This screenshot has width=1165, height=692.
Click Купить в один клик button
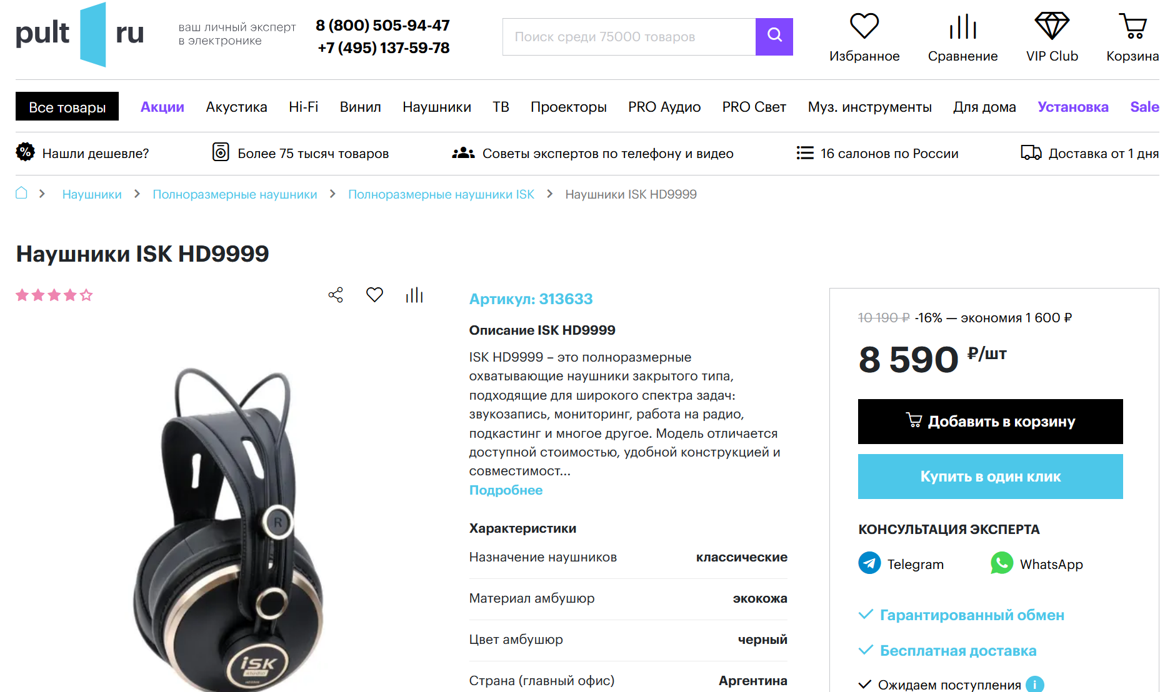click(x=990, y=477)
